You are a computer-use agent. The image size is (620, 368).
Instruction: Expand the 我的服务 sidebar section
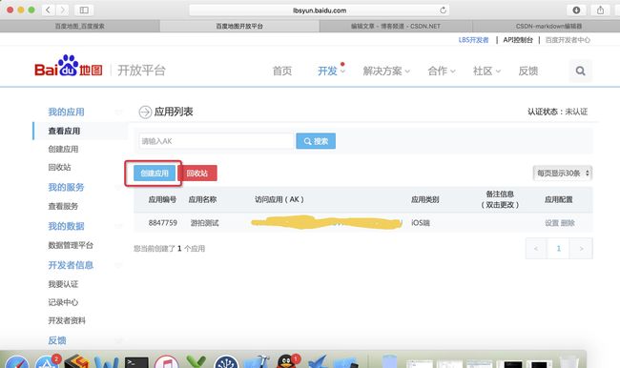pyautogui.click(x=66, y=187)
